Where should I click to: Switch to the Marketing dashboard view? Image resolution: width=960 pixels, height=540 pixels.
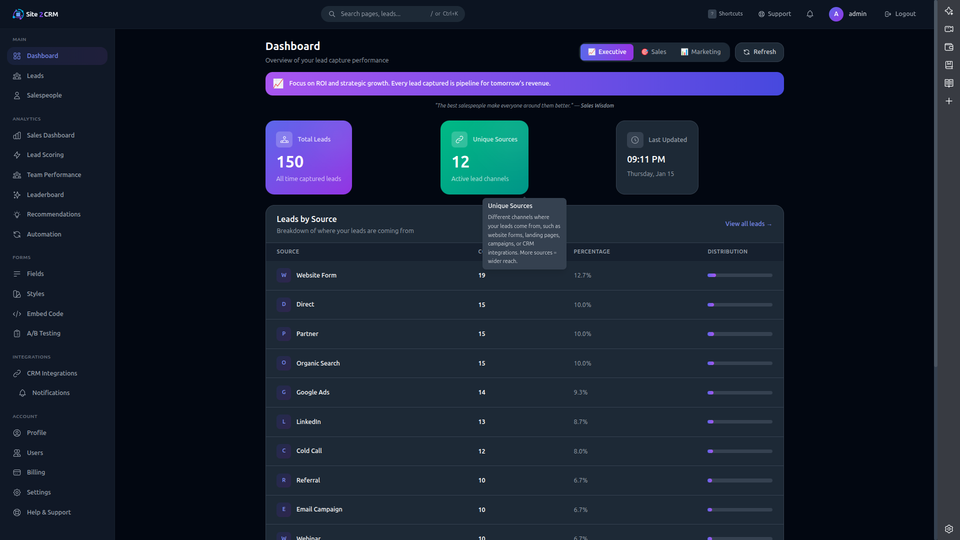tap(701, 51)
